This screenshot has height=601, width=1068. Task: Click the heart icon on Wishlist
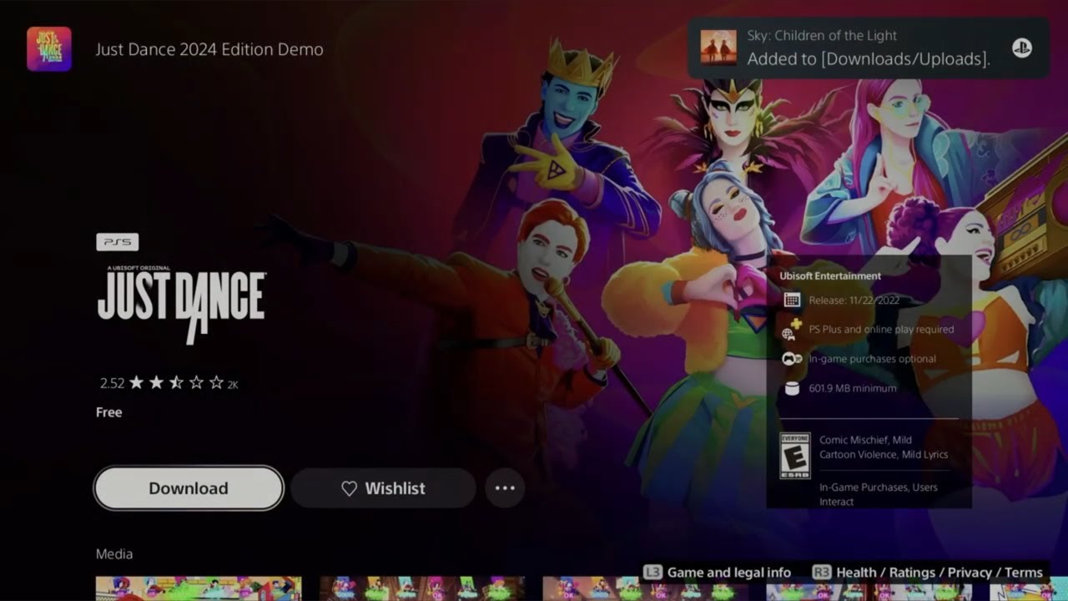pyautogui.click(x=350, y=488)
